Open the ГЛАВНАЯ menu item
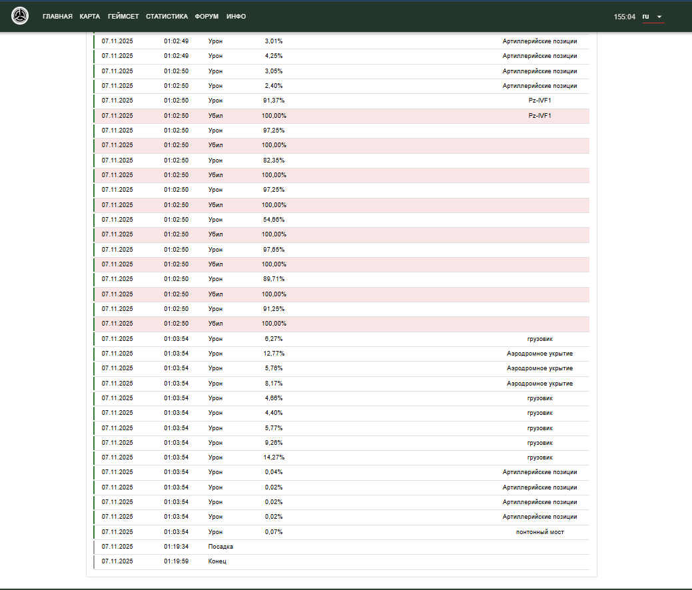 click(57, 17)
